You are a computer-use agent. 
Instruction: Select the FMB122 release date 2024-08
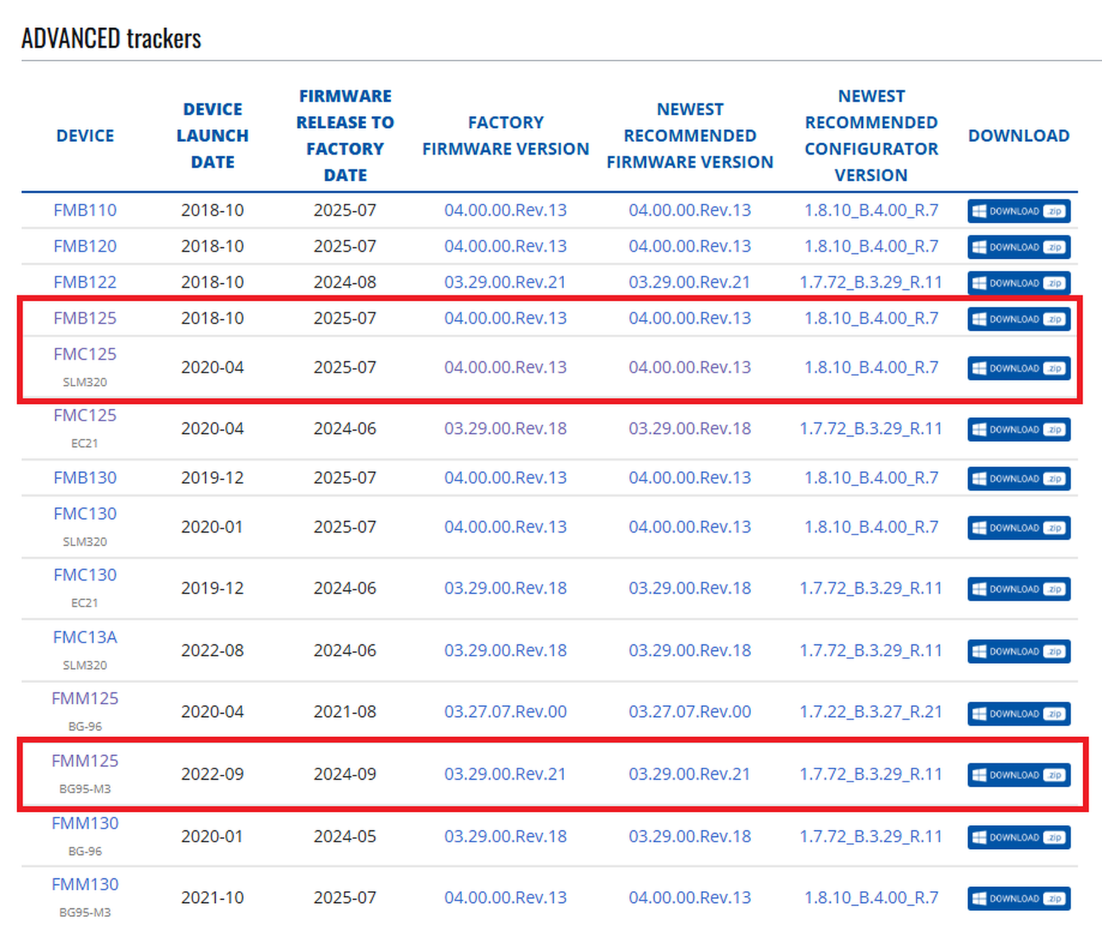[x=345, y=282]
